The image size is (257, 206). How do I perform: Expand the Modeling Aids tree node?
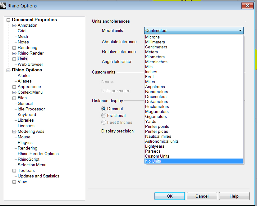[x=14, y=132]
